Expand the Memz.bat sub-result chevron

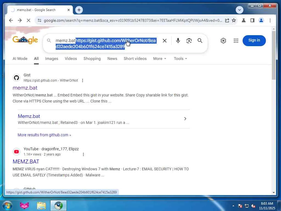185,119
